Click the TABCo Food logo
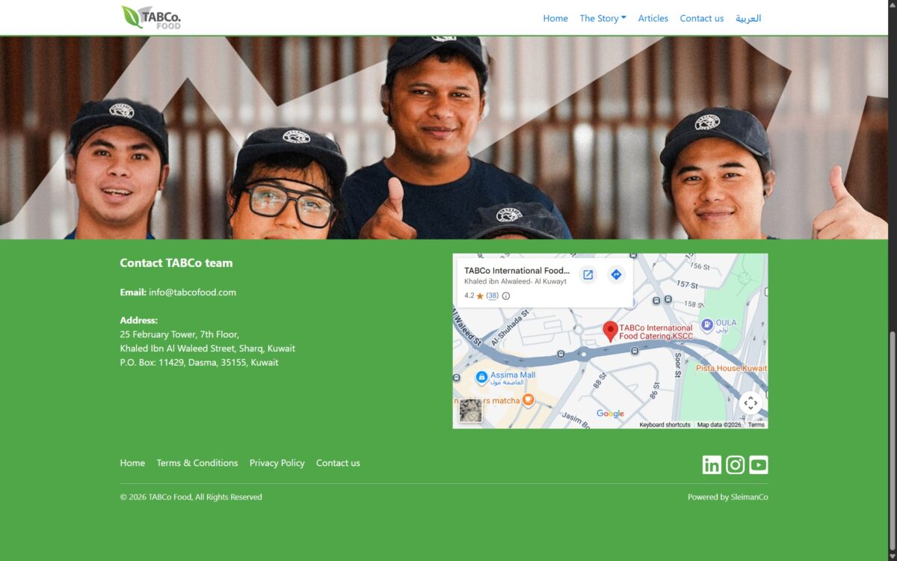Screen dimensions: 897x561 (151, 17)
